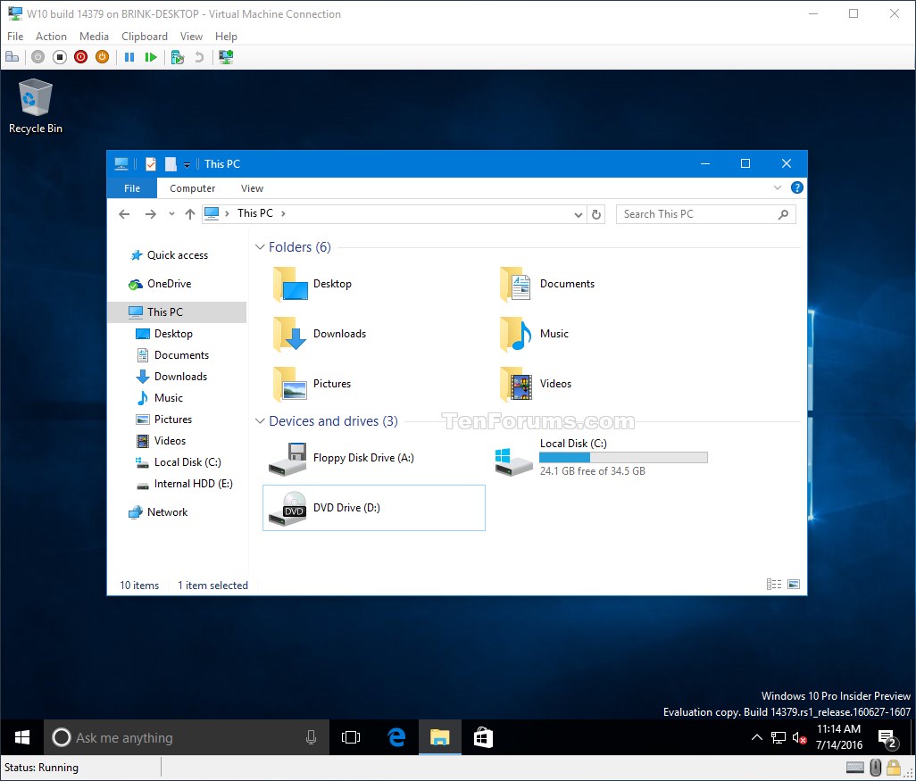This screenshot has height=781, width=916.
Task: Select the DVD Drive (D:) item
Action: (374, 508)
